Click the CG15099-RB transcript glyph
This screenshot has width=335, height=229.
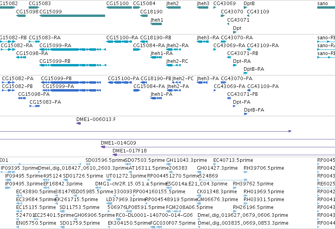[73, 65]
